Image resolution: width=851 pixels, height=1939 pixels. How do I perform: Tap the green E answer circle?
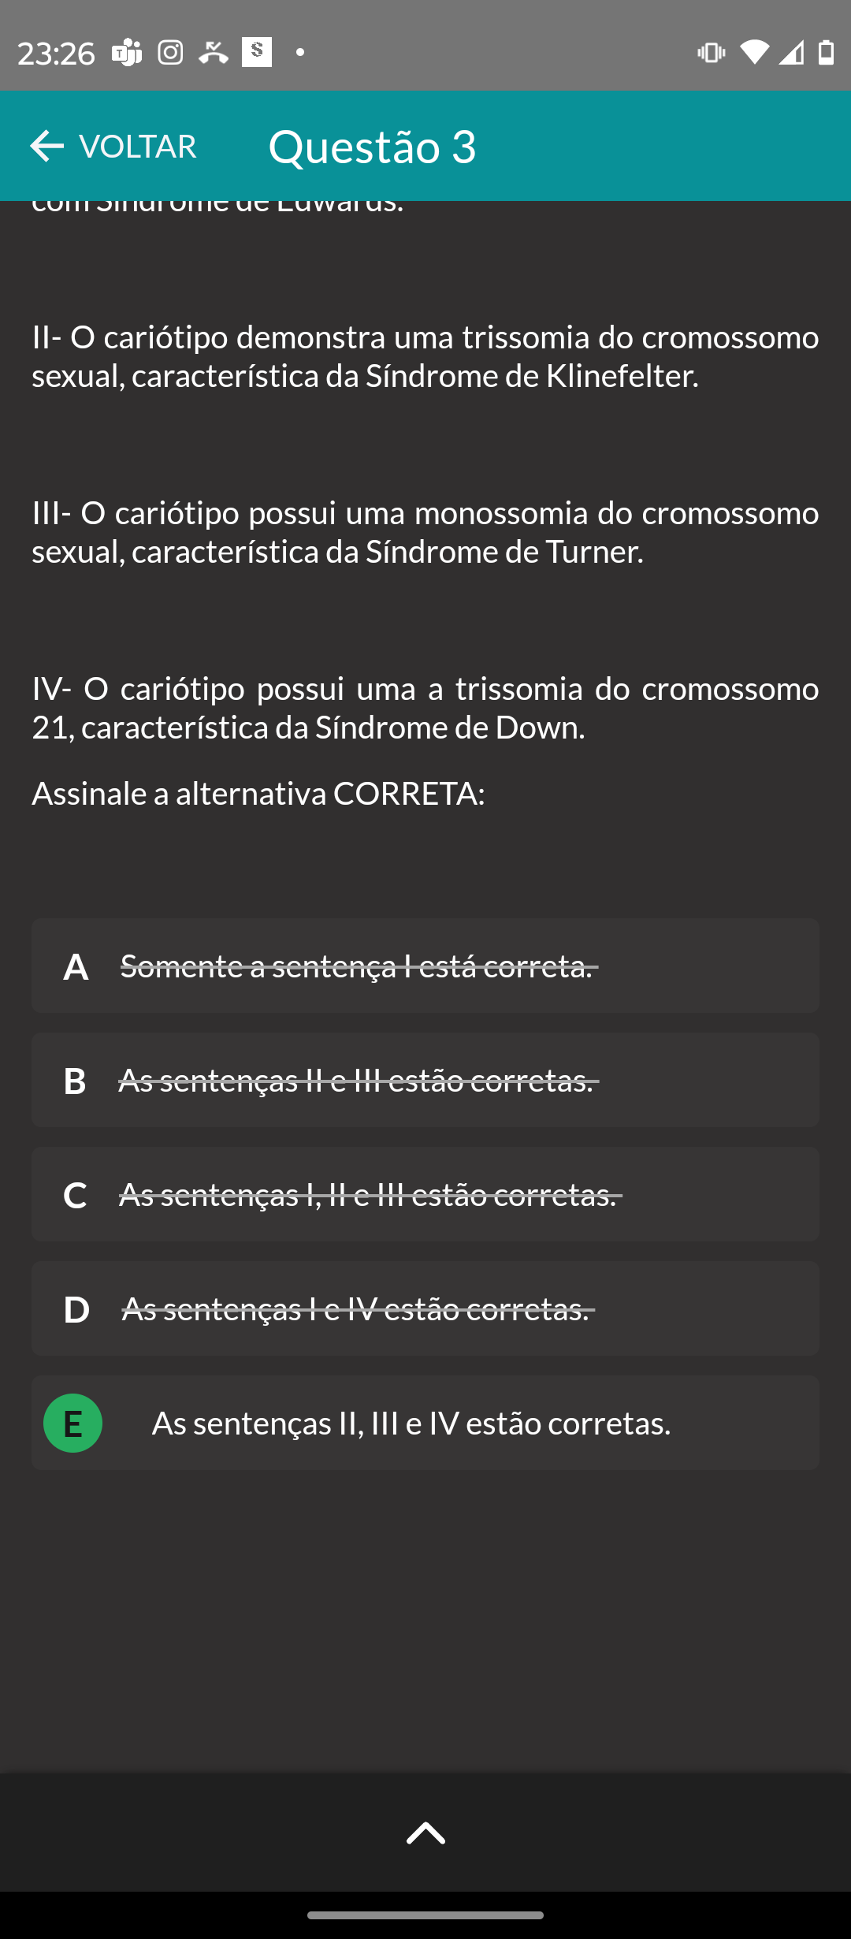[x=72, y=1424]
